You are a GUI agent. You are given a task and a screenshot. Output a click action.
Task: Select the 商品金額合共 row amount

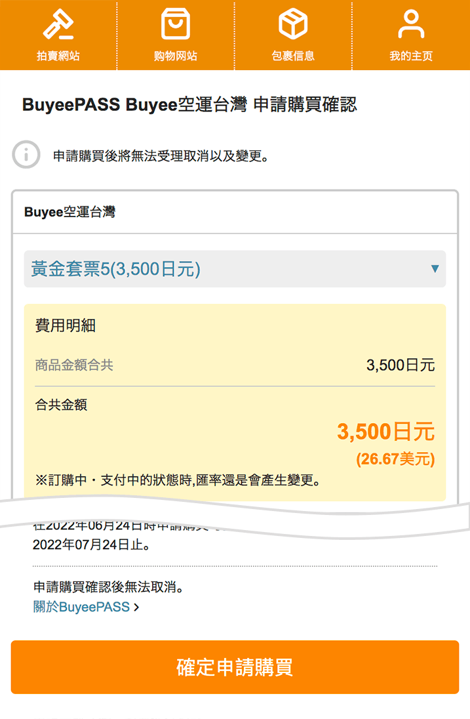click(x=401, y=365)
